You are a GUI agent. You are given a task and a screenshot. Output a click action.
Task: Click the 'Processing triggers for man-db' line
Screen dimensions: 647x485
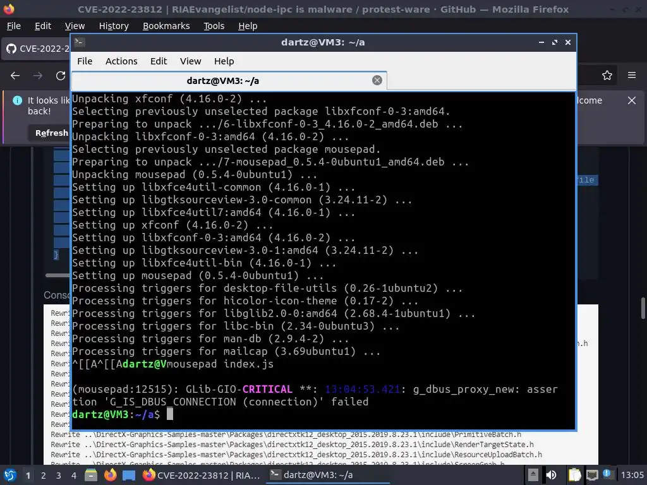pos(210,338)
